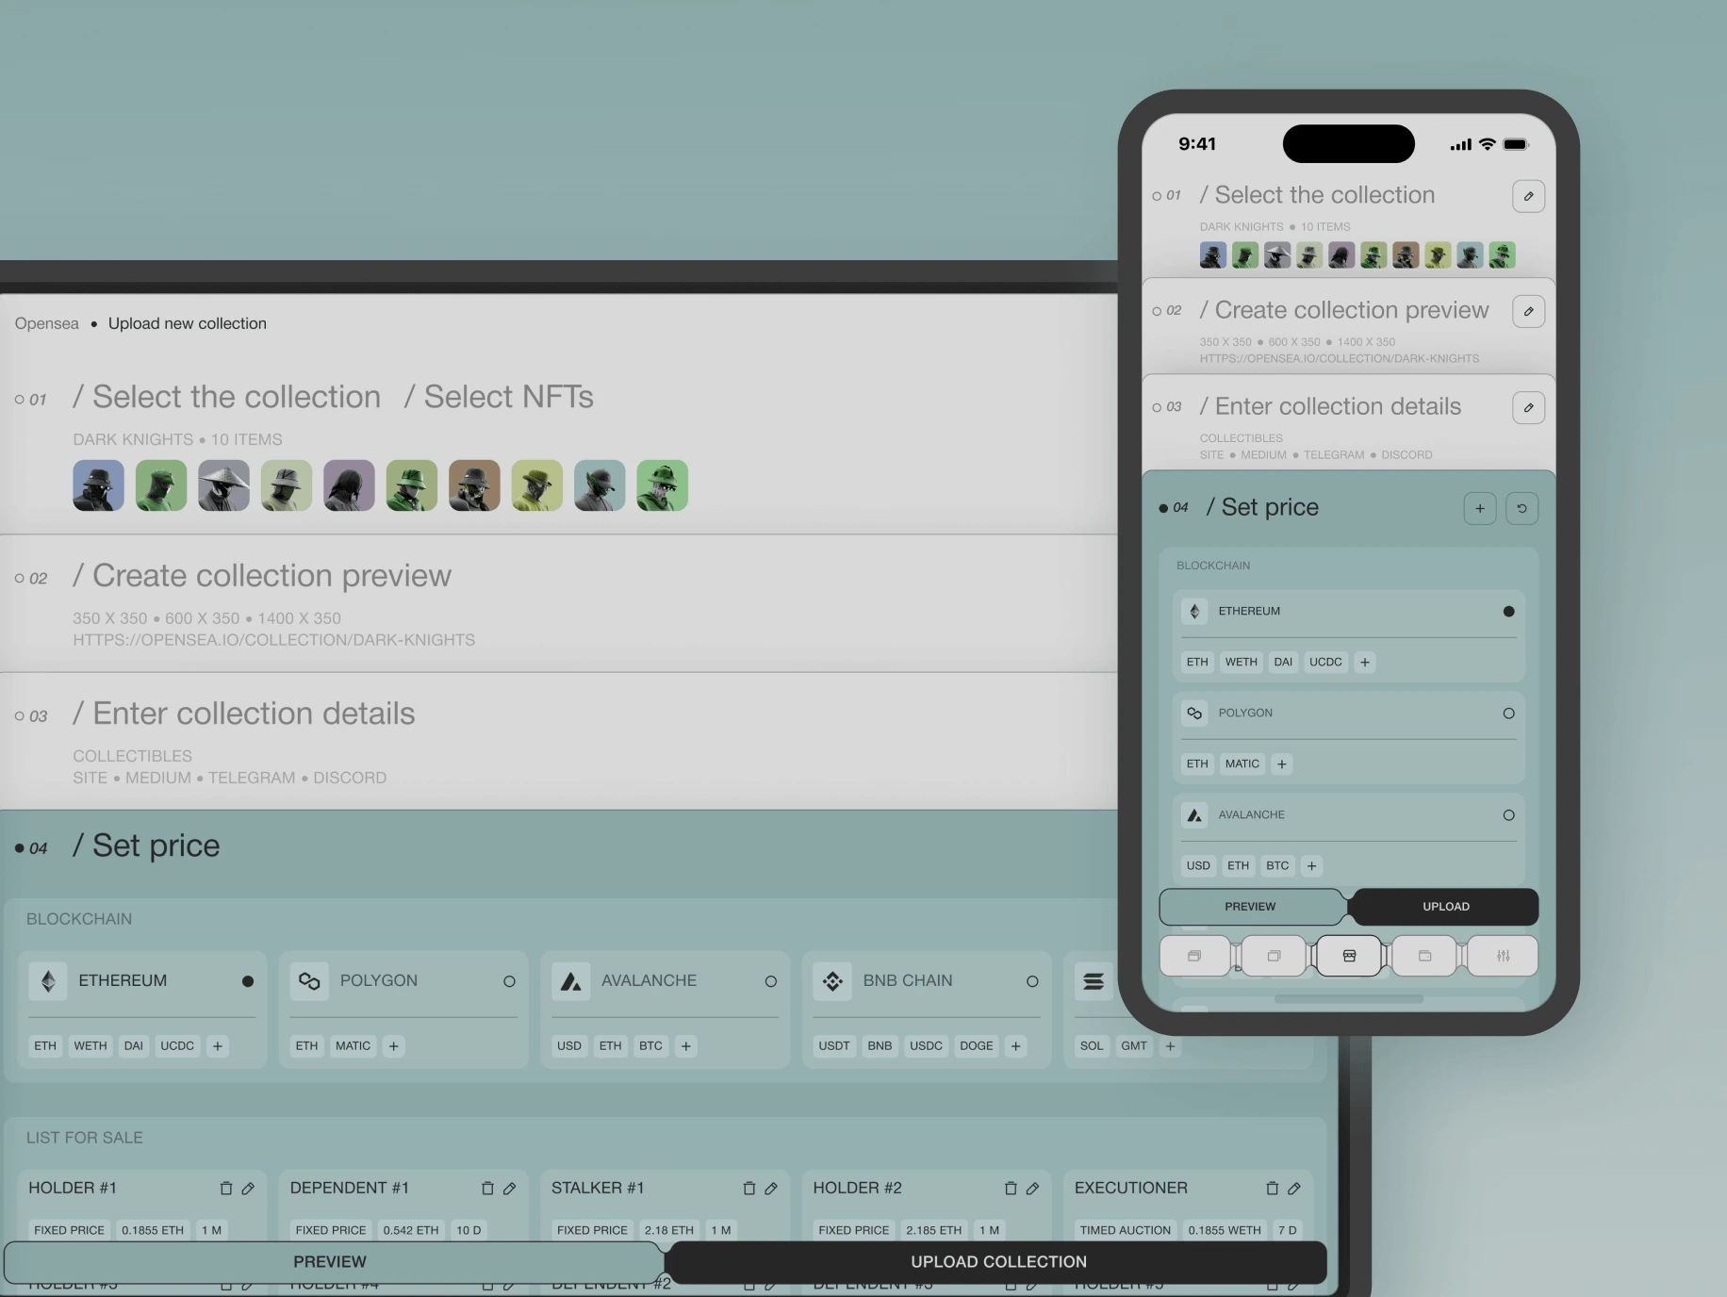This screenshot has width=1727, height=1297.
Task: Click the UPLOAD COLLECTION button
Action: (x=998, y=1261)
